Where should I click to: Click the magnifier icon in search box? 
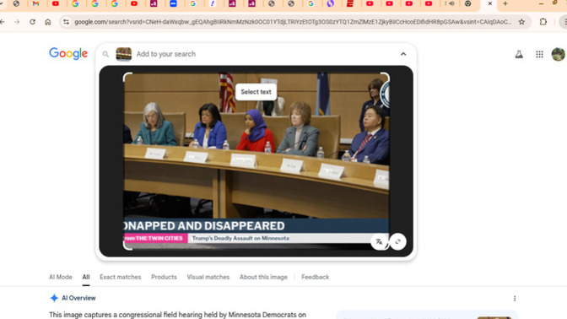(105, 54)
